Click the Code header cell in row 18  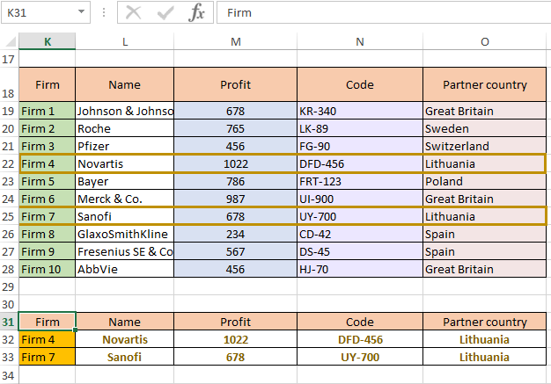(360, 84)
